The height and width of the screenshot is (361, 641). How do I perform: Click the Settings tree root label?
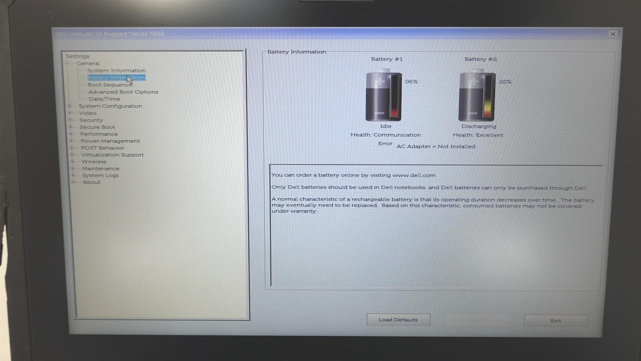pyautogui.click(x=77, y=56)
